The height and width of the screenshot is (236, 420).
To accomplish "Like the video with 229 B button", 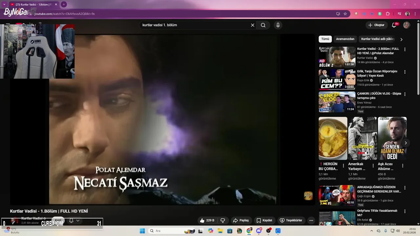I will [207, 221].
